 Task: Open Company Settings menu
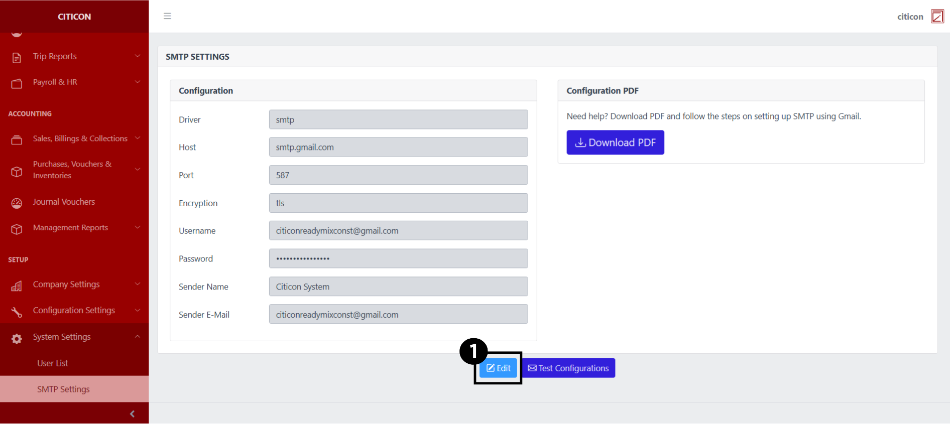(74, 284)
